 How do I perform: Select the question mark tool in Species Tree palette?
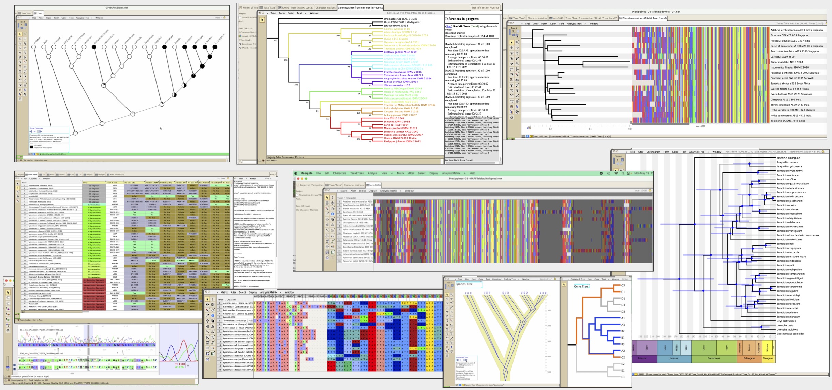(447, 321)
